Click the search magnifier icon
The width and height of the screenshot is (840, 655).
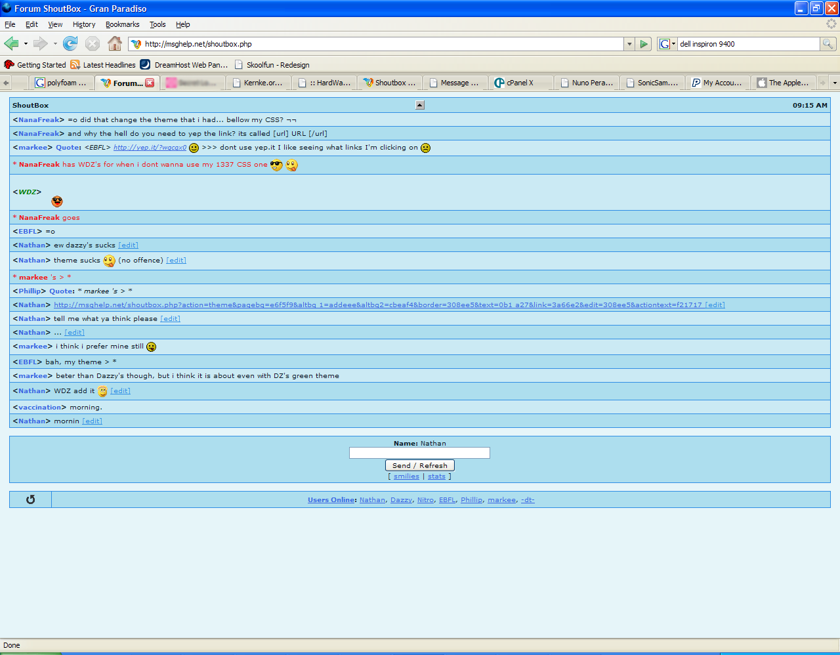[x=828, y=44]
